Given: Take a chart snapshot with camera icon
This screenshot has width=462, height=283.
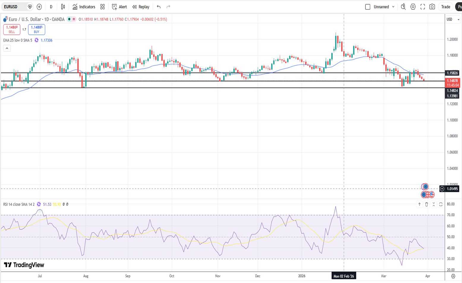Looking at the screenshot, I should point(432,7).
